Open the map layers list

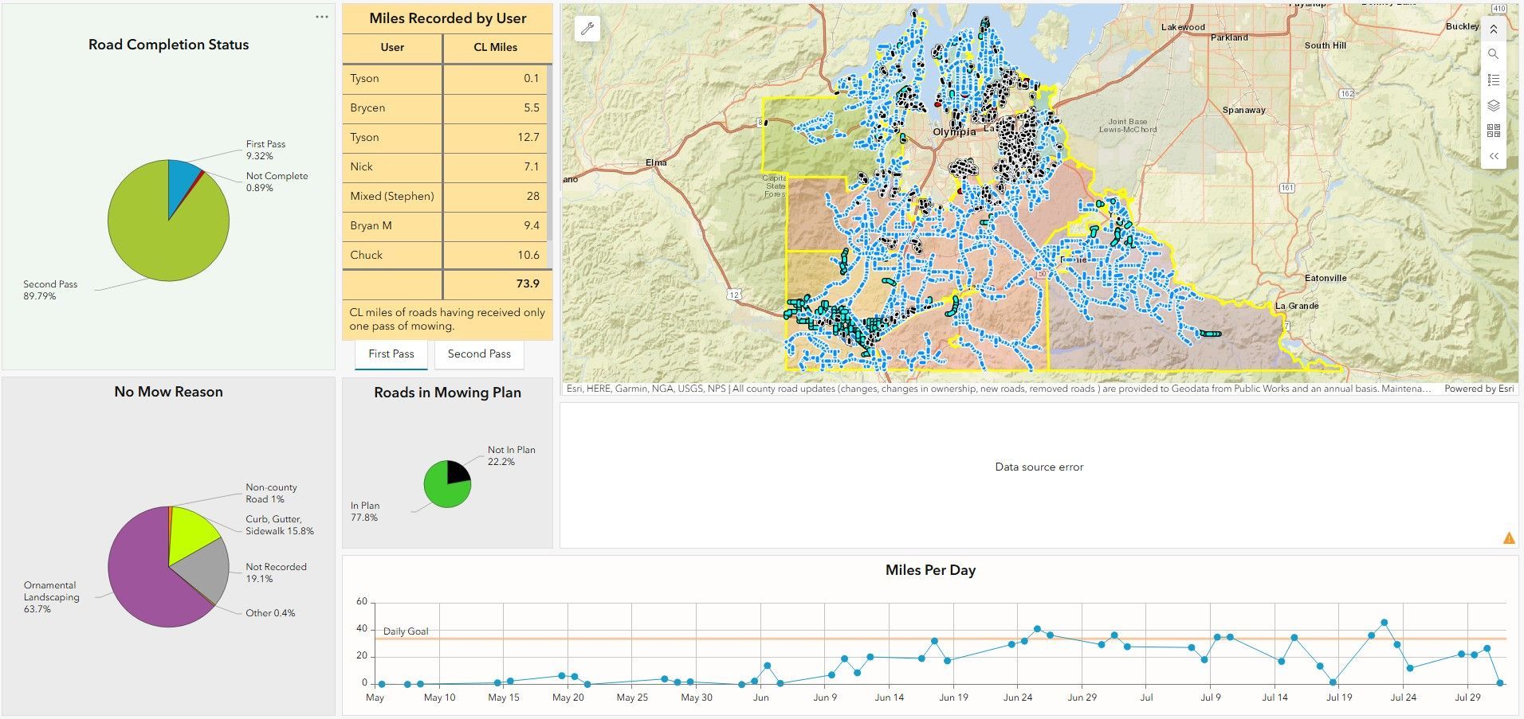pyautogui.click(x=1493, y=105)
